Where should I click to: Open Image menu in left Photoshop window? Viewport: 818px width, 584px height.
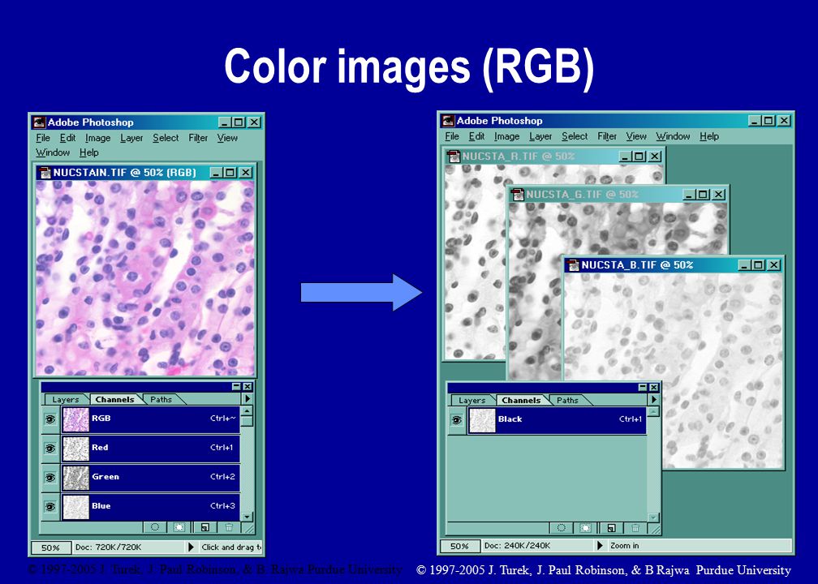(97, 138)
